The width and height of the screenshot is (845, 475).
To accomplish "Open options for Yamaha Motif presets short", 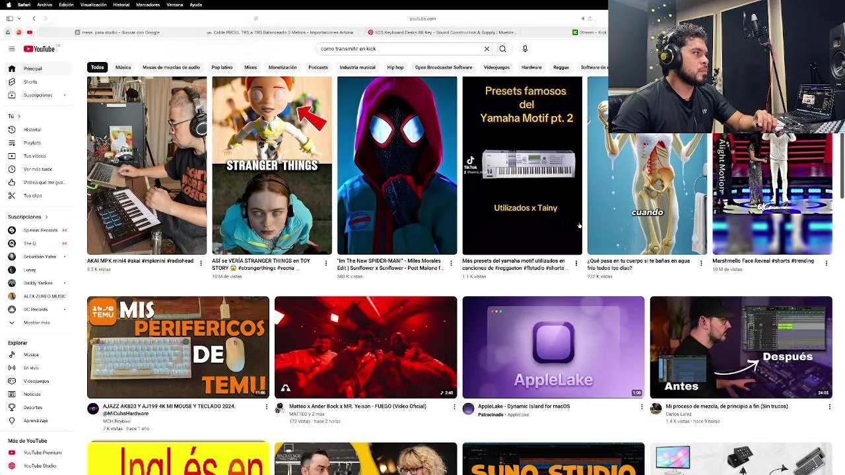I will click(x=576, y=263).
